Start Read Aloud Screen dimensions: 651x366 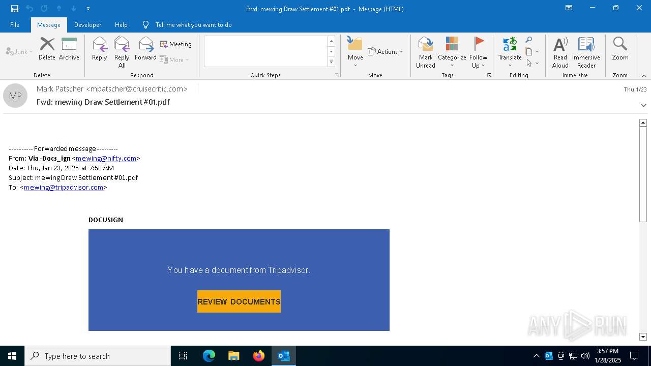[560, 52]
